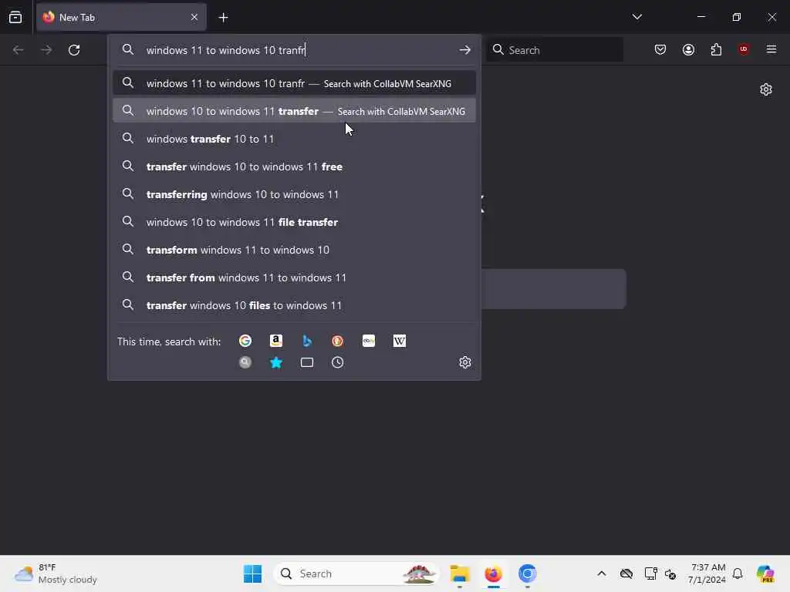Screen dimensions: 790x592
Task: Show hidden system tray icons chevron
Action: click(x=602, y=573)
